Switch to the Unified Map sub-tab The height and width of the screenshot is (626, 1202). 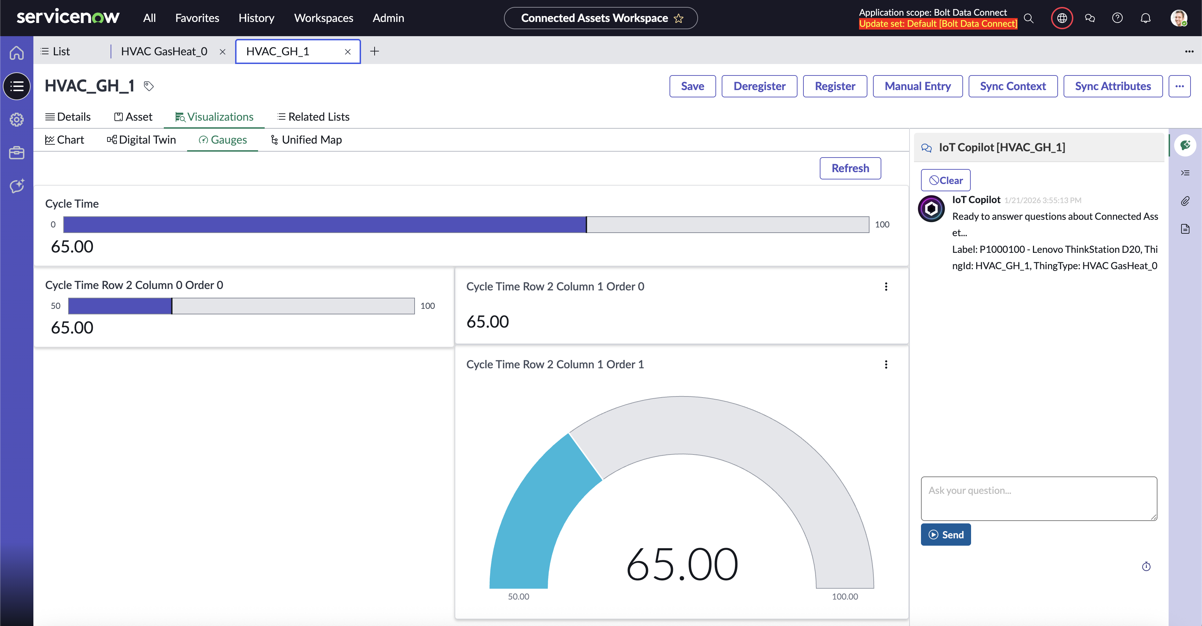tap(306, 140)
